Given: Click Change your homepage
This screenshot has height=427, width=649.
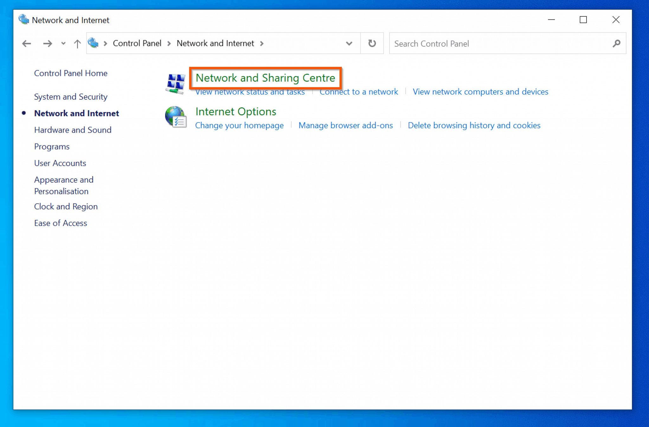Looking at the screenshot, I should (x=240, y=125).
